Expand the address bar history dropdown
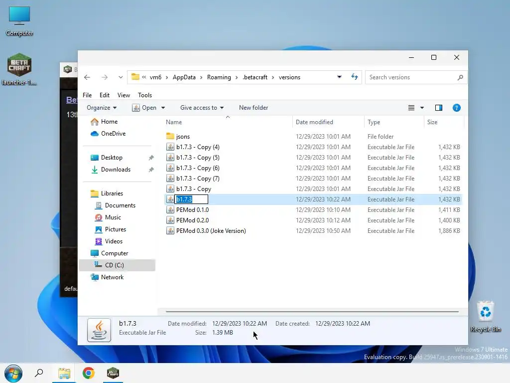Screen dimensions: 510x383 339,77
